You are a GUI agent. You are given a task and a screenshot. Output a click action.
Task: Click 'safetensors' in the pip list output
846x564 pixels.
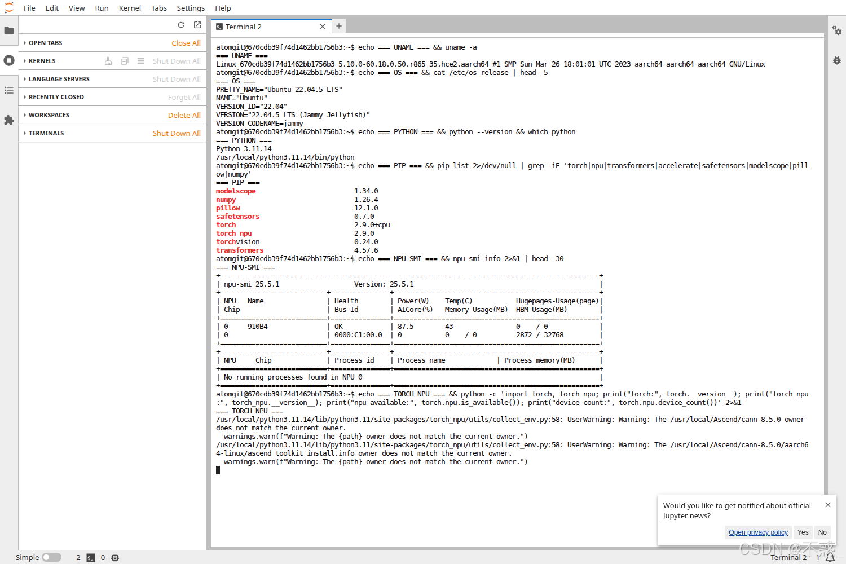pyautogui.click(x=238, y=217)
